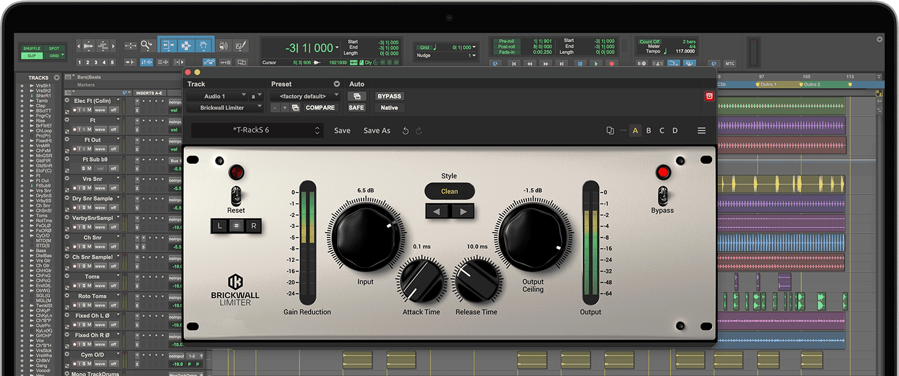Select the Zoomer tool in the toolbar
The width and height of the screenshot is (899, 376).
click(x=146, y=46)
